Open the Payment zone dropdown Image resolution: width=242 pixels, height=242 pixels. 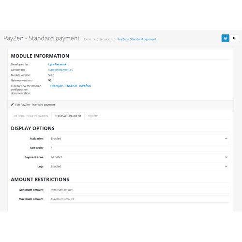point(139,157)
